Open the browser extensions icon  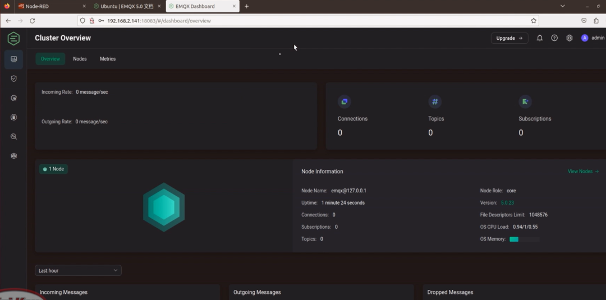[596, 21]
